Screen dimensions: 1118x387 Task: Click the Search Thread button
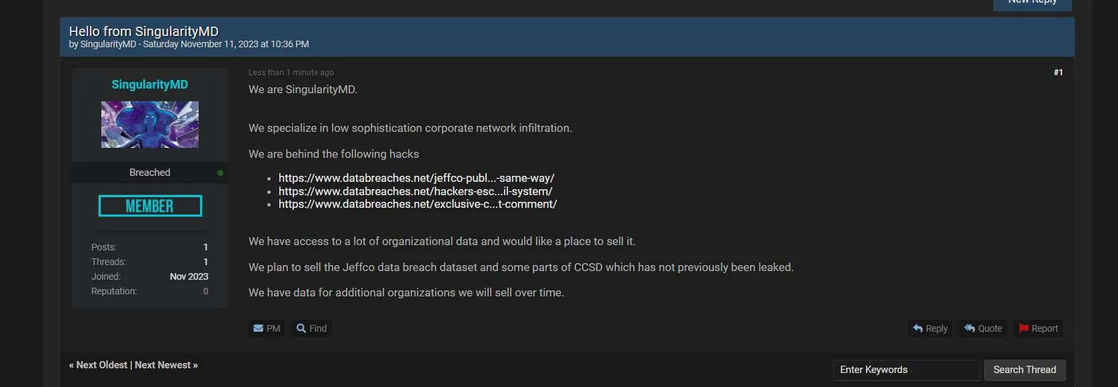pos(1025,370)
